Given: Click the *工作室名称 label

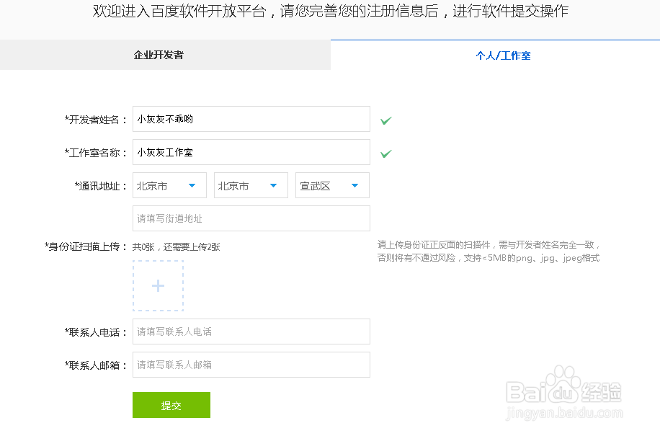Looking at the screenshot, I should [96, 153].
